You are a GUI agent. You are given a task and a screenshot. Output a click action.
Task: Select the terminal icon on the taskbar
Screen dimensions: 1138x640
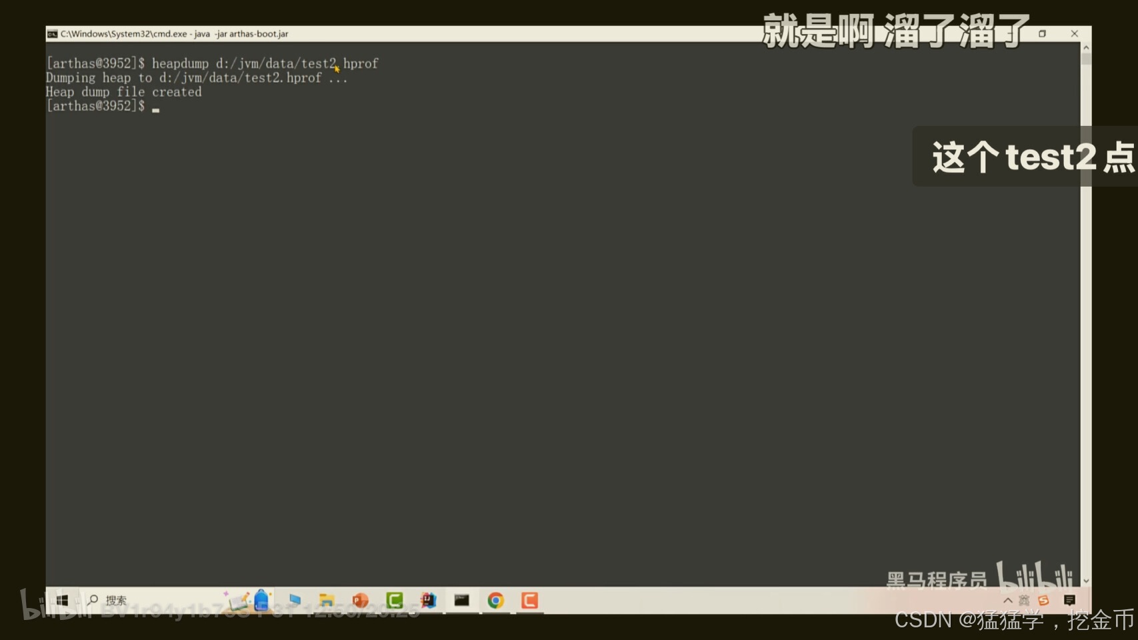(x=463, y=601)
